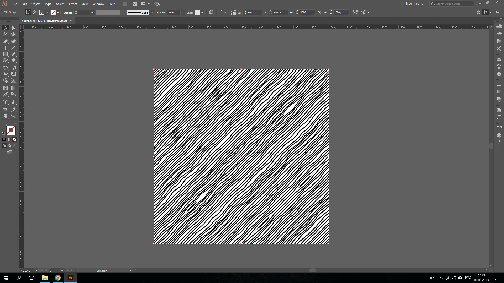This screenshot has width=504, height=283.
Task: Activate the Type tool
Action: [x=6, y=48]
